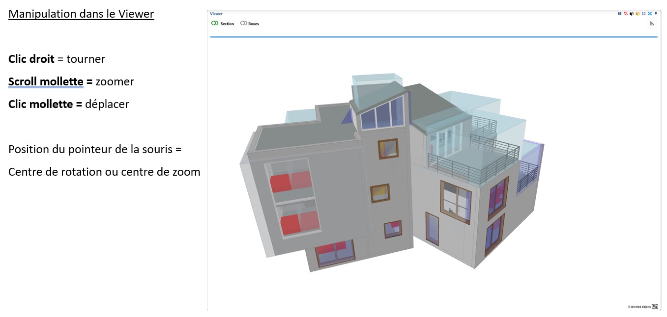667x317 pixels.
Task: Select the terrace railing on the 3D model
Action: [472, 166]
